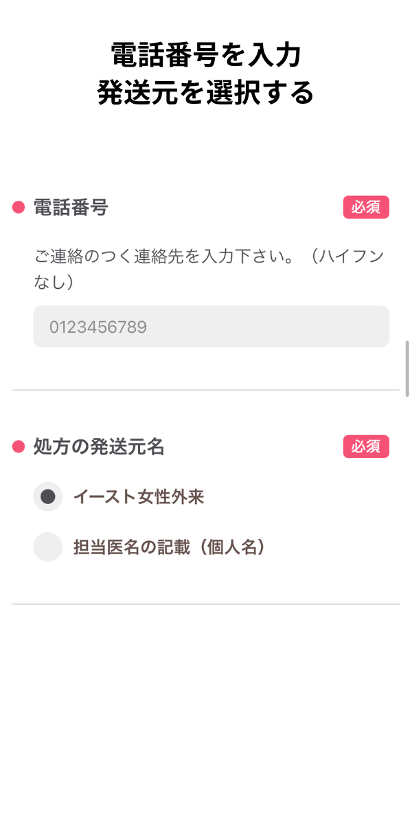This screenshot has width=412, height=825.
Task: Click the 必須 badge next to 処方の発送元名
Action: [x=366, y=447]
